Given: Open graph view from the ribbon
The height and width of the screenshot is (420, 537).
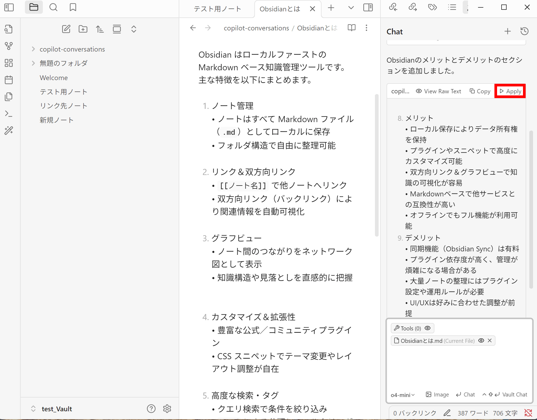Looking at the screenshot, I should (x=9, y=46).
